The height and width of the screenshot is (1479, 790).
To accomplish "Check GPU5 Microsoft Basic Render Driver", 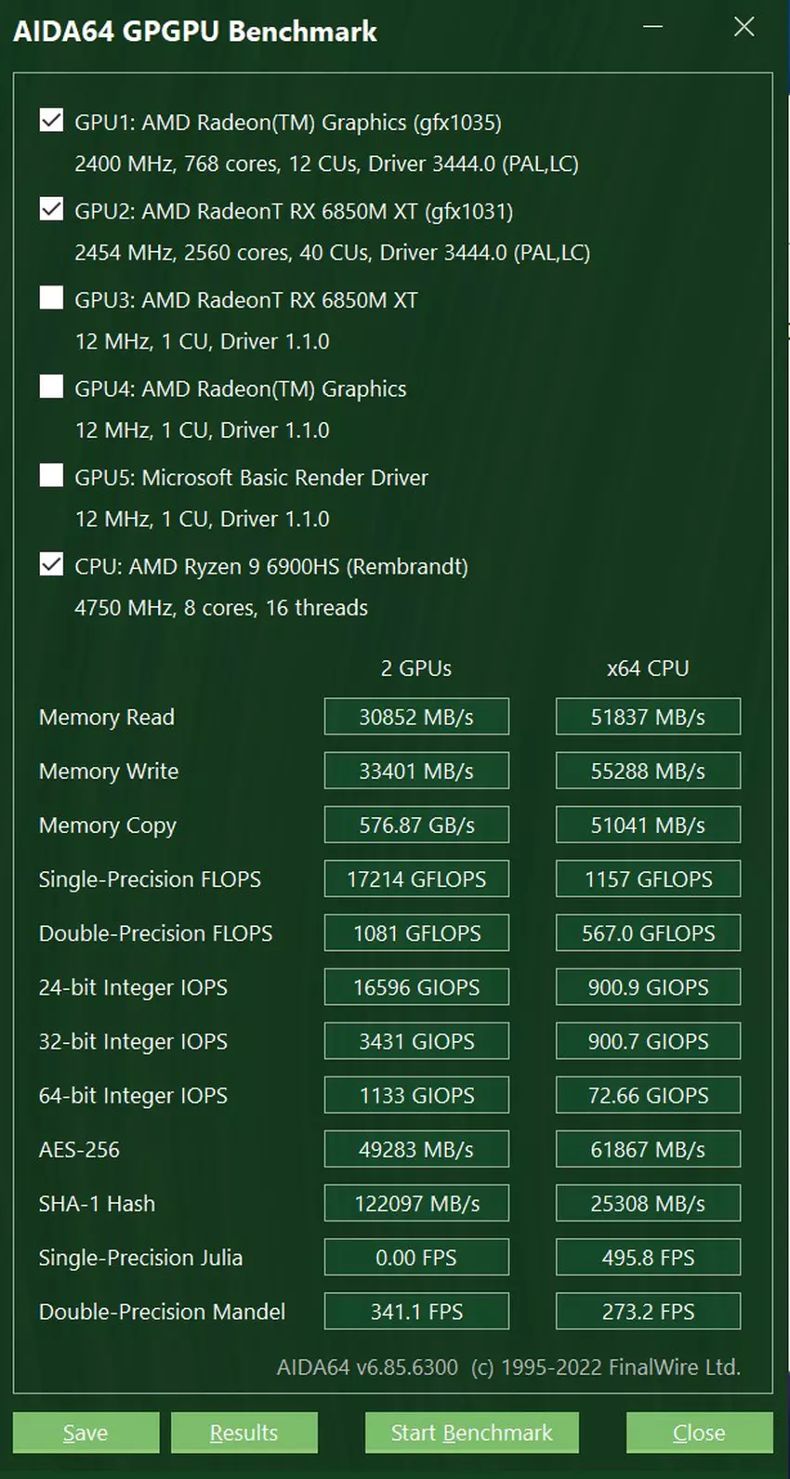I will point(52,476).
